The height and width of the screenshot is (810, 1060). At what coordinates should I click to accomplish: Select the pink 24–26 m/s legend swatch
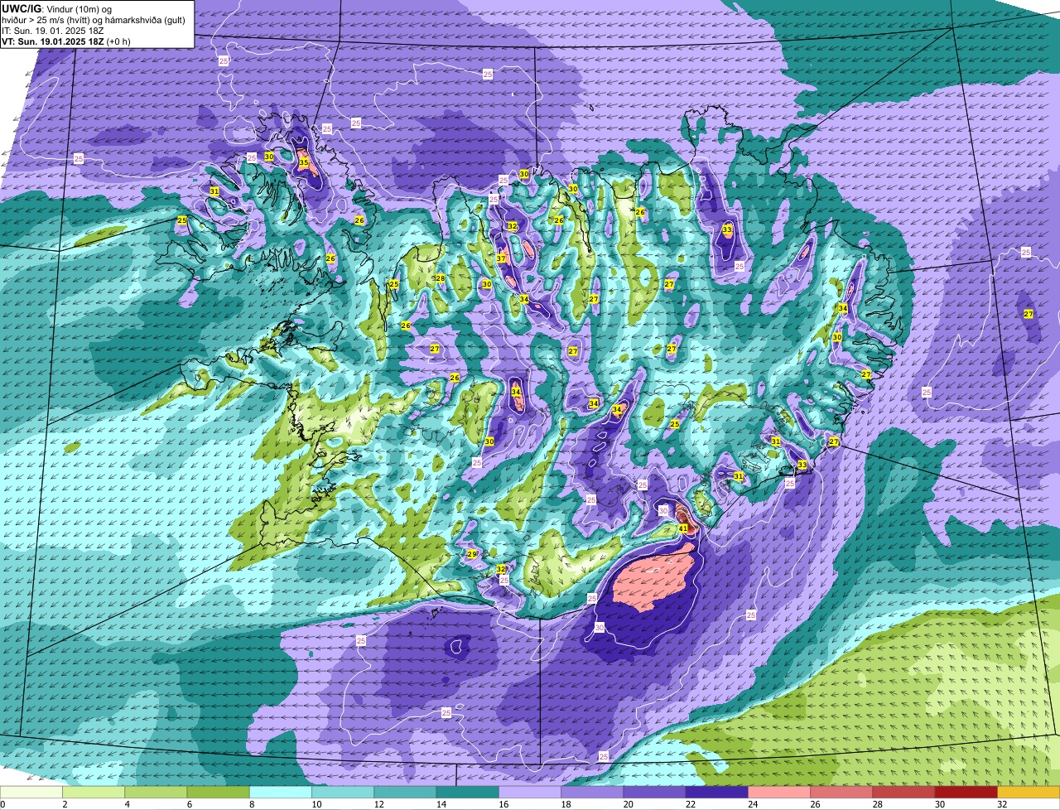click(779, 792)
